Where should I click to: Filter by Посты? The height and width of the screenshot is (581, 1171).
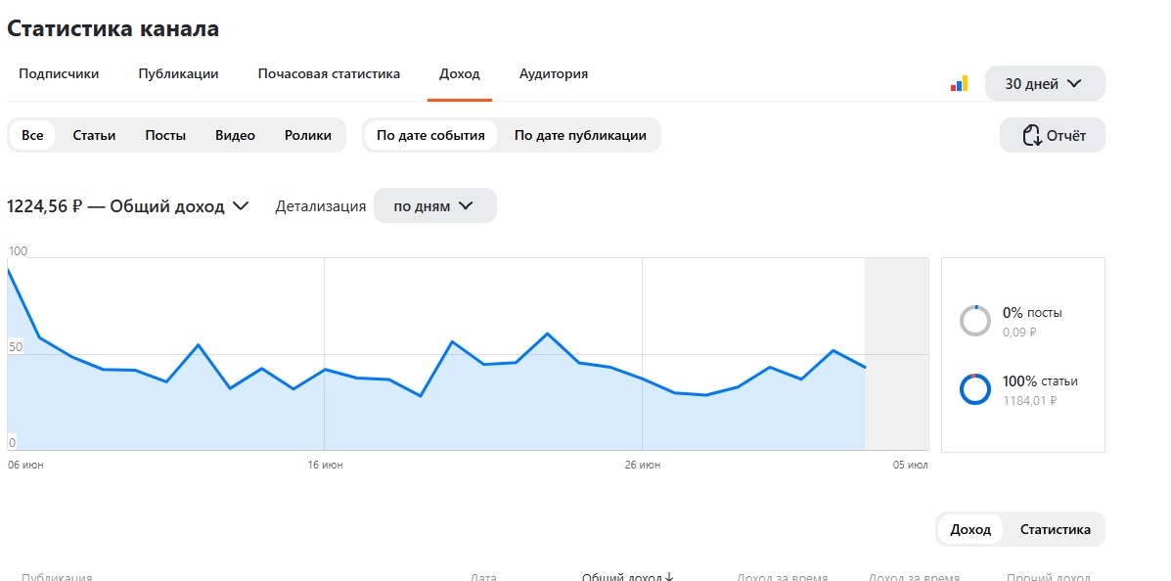(x=165, y=135)
